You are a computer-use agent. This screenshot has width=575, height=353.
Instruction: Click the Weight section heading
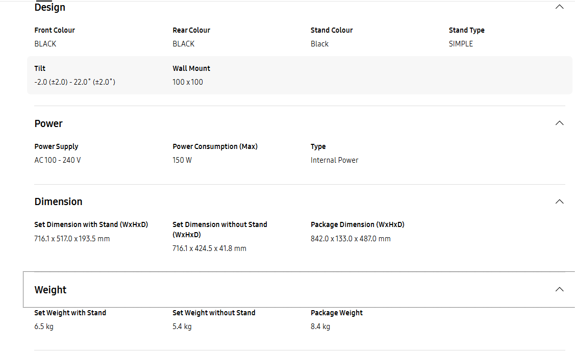(x=50, y=290)
